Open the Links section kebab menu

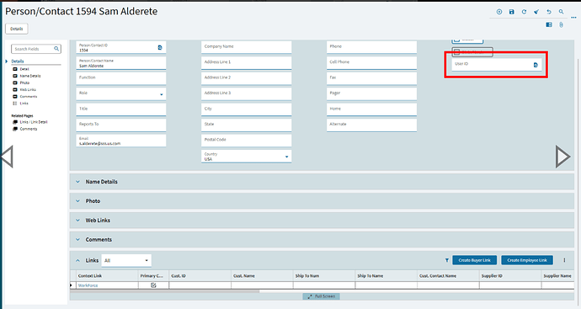tap(564, 260)
